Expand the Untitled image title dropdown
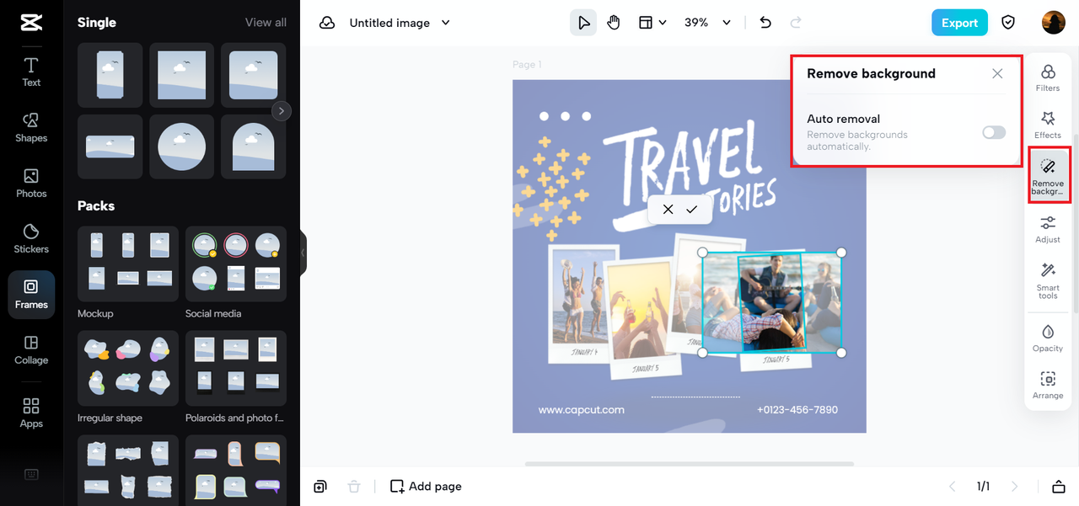This screenshot has width=1079, height=506. pos(446,23)
